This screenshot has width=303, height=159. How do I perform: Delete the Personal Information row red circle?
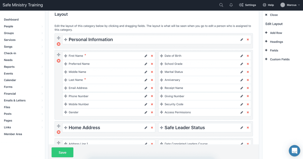(59, 44)
